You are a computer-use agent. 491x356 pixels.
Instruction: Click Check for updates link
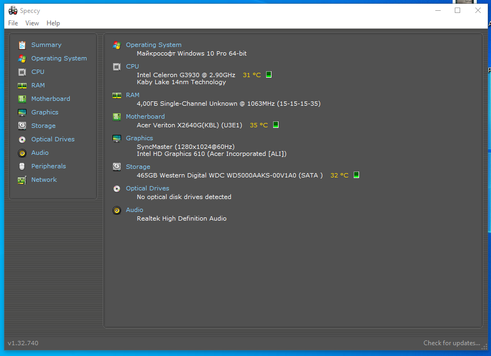click(452, 343)
